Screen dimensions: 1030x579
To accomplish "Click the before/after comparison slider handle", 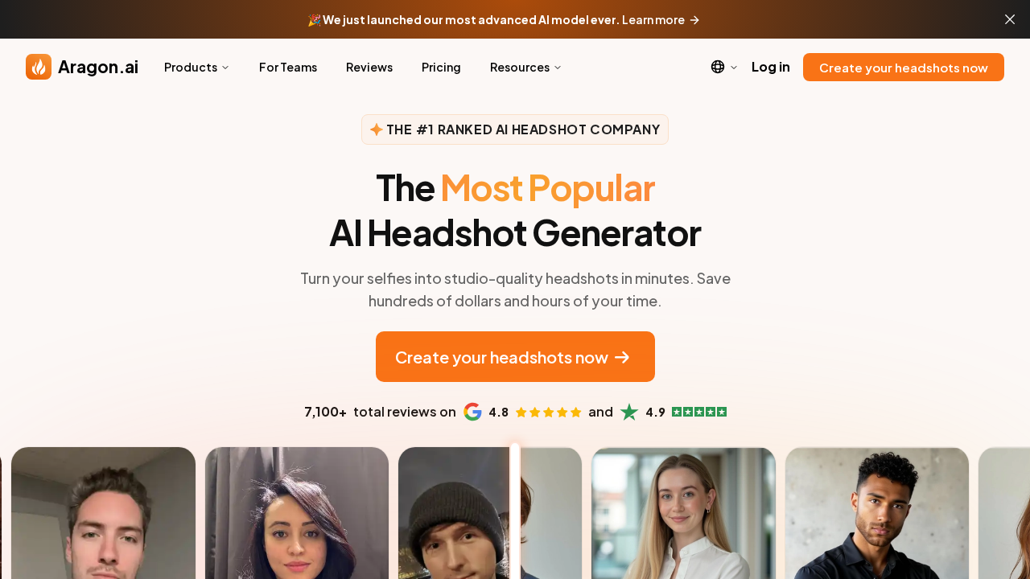I will 515,511.
